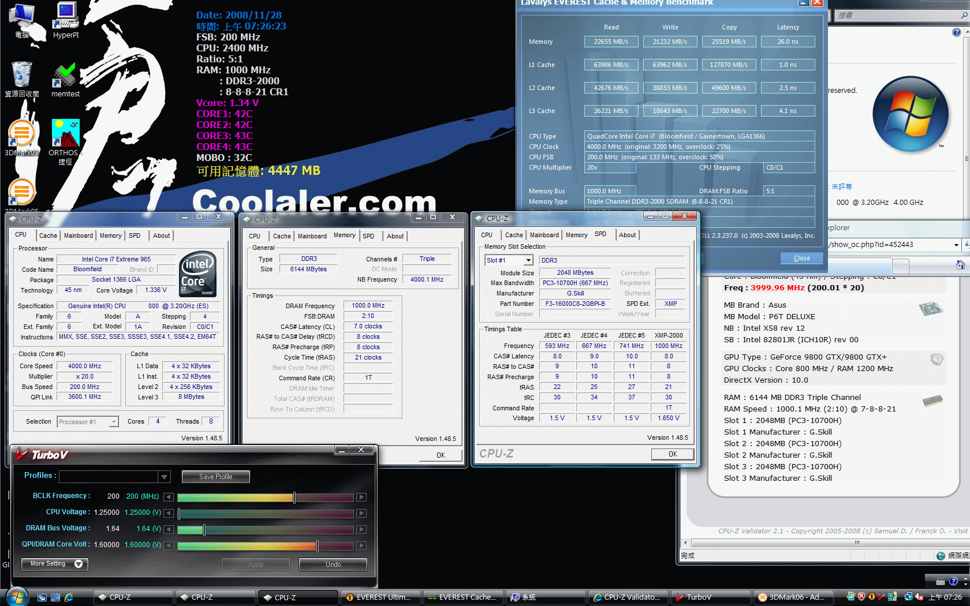Launch the 3DMark03 desktop shortcut
The width and height of the screenshot is (970, 606).
[21, 139]
